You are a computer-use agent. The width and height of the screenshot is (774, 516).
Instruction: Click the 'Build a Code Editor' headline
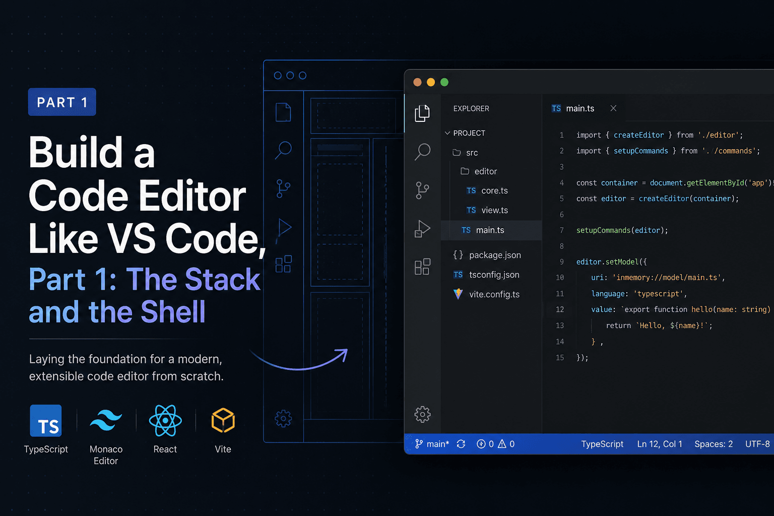pos(137,174)
